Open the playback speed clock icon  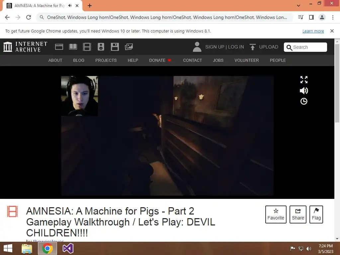[x=304, y=101]
